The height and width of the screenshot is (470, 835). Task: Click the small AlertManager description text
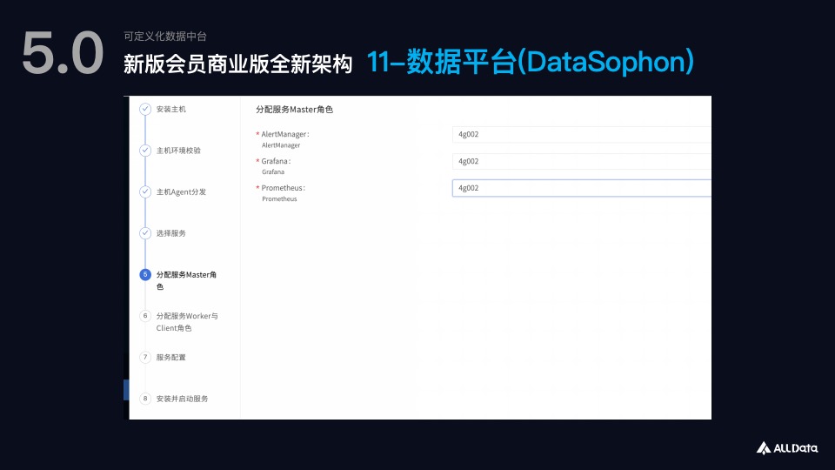click(x=281, y=145)
